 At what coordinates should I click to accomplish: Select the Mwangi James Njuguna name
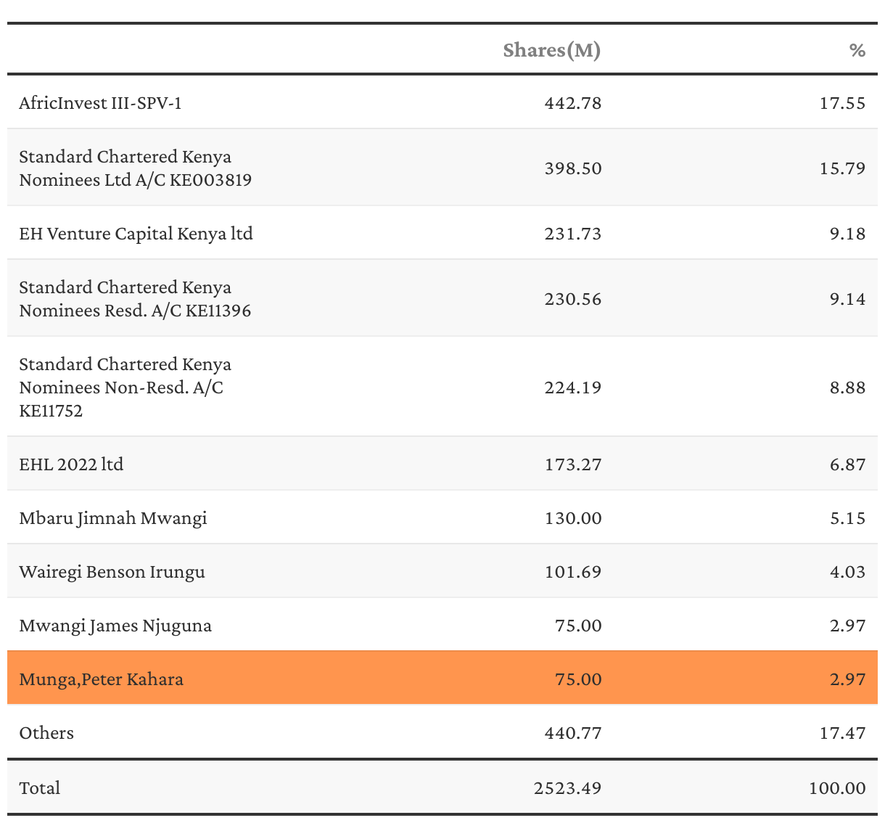[x=115, y=626]
